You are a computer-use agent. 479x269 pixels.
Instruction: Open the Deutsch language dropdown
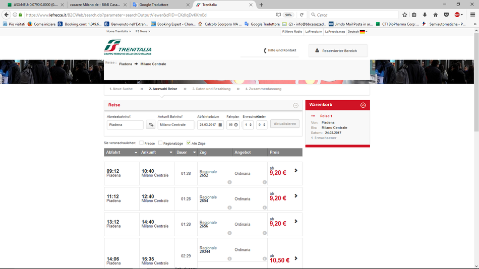click(357, 31)
